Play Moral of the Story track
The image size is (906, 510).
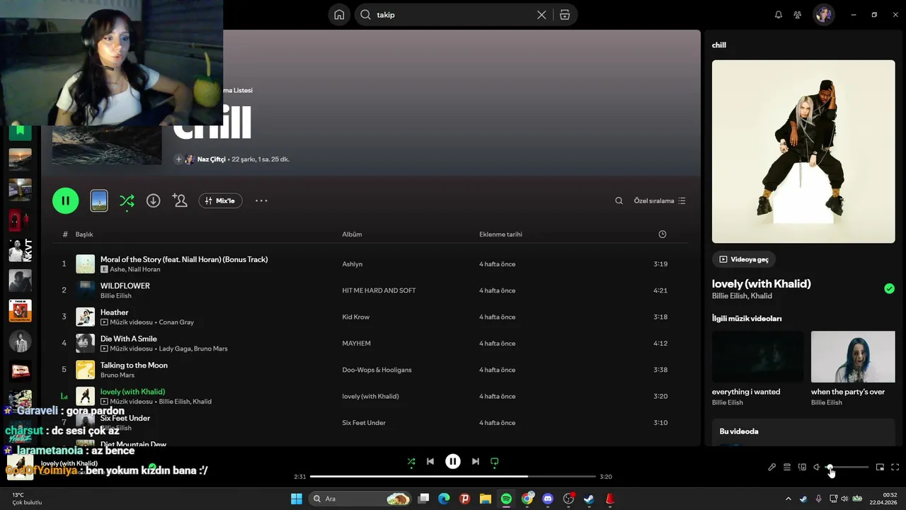coord(184,259)
